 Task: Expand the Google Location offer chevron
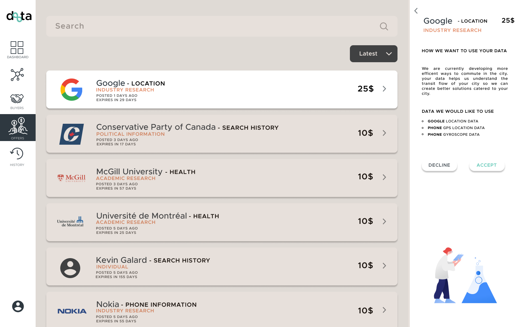coord(385,89)
